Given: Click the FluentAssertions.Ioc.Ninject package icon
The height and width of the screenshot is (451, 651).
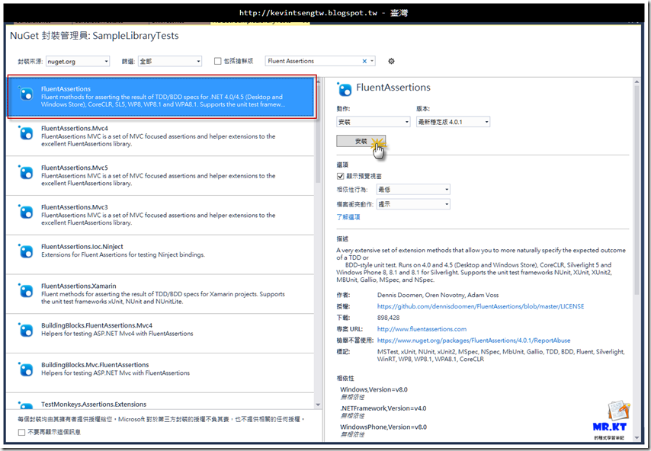Looking at the screenshot, I should point(26,251).
